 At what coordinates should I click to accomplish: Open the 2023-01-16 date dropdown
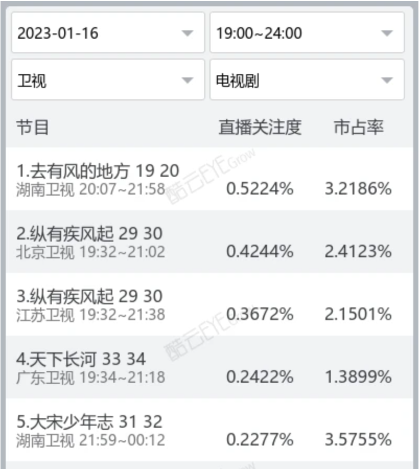pyautogui.click(x=108, y=33)
